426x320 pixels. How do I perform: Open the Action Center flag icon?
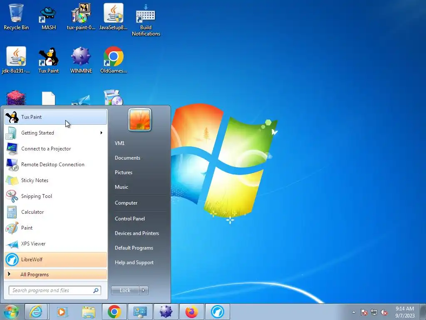click(364, 312)
